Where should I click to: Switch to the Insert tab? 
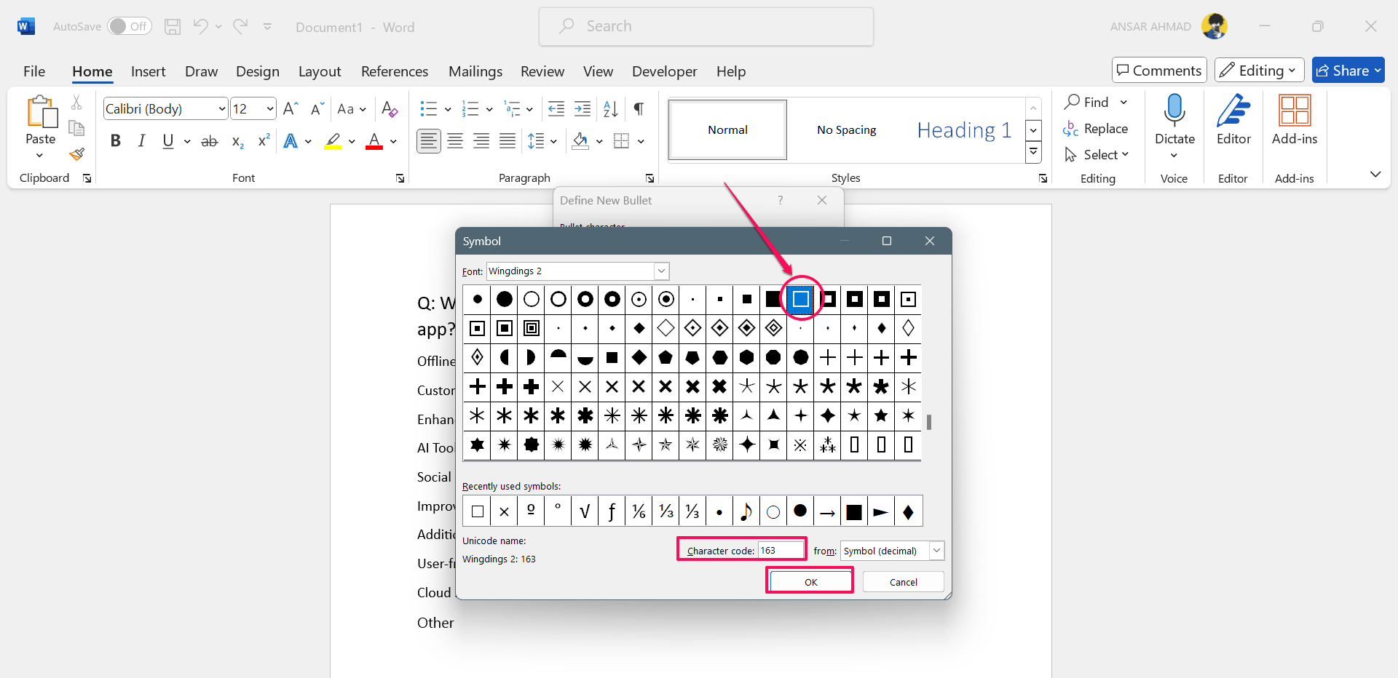click(x=149, y=71)
